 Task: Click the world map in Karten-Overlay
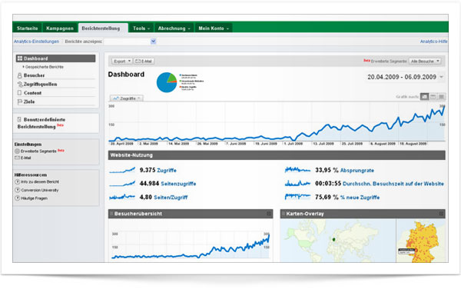point(338,241)
